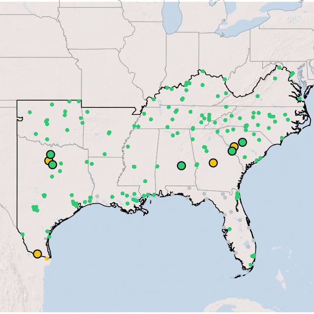Select green dot near Florida's southeastern tip

tap(251, 265)
